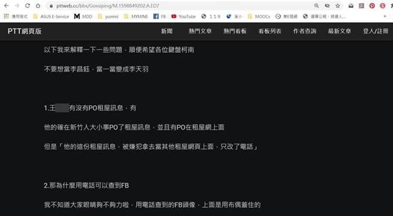This screenshot has width=393, height=216.
Task: Open the yummi bookmark folder
Action: point(108,17)
